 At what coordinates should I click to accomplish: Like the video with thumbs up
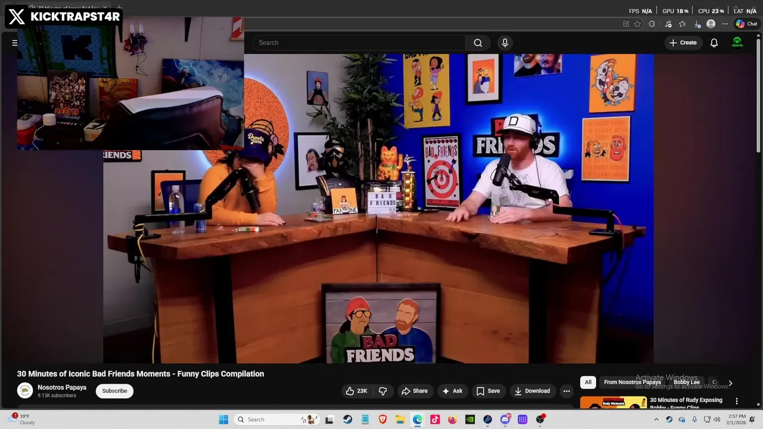pos(356,391)
